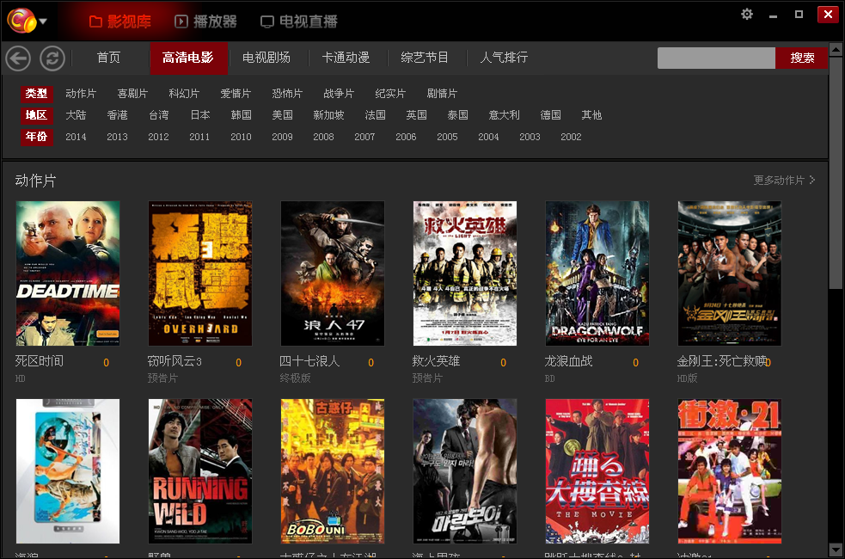Image resolution: width=845 pixels, height=559 pixels.
Task: Select the 英国 region filter
Action: pyautogui.click(x=417, y=115)
